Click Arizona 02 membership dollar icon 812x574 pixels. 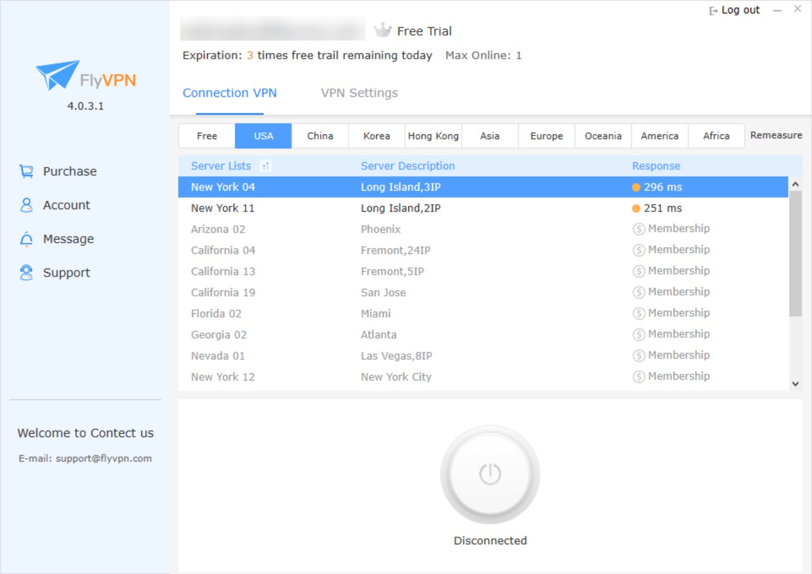coord(639,229)
